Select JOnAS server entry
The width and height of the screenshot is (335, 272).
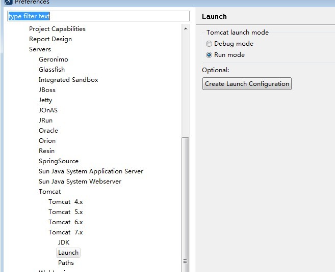(x=48, y=110)
